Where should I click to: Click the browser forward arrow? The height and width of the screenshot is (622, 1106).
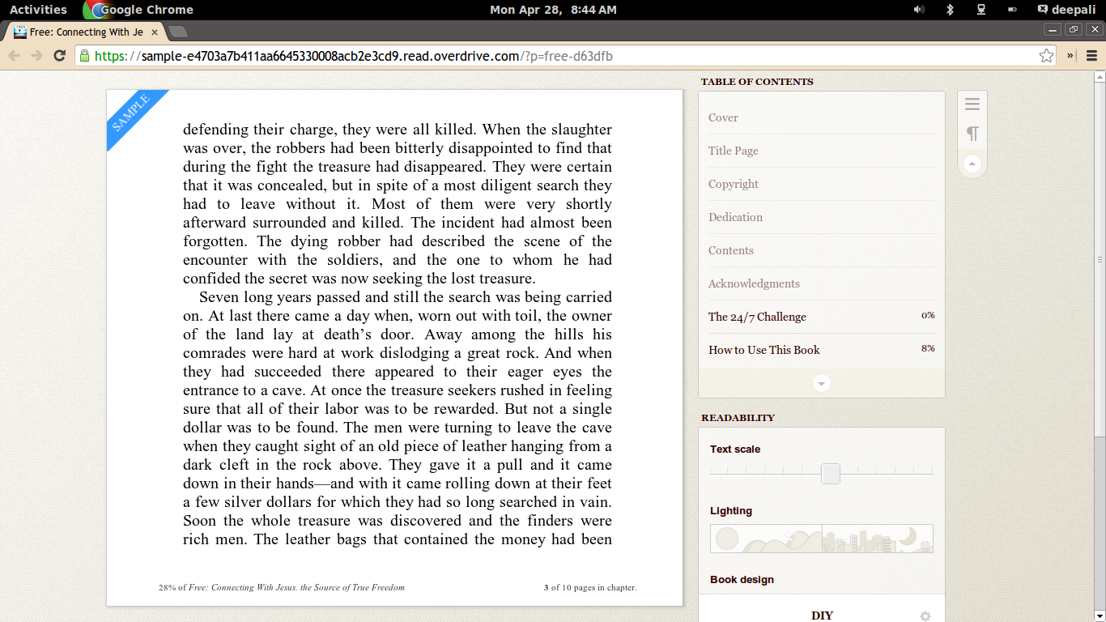point(36,55)
